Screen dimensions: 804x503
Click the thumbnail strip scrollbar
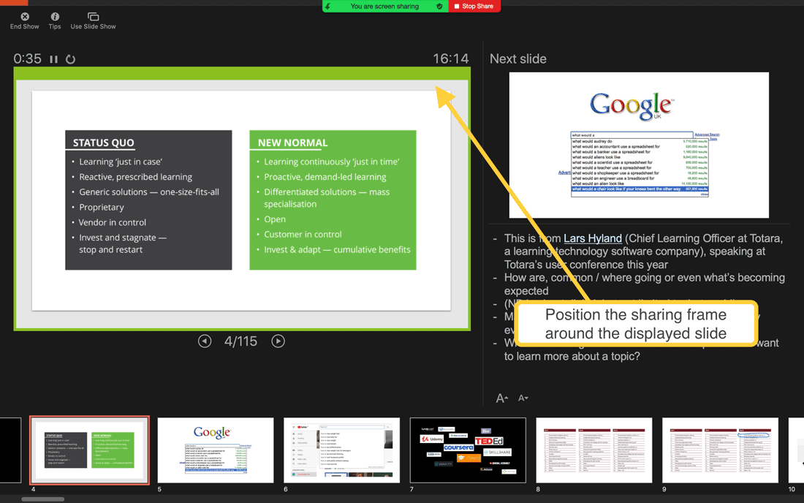[x=43, y=499]
